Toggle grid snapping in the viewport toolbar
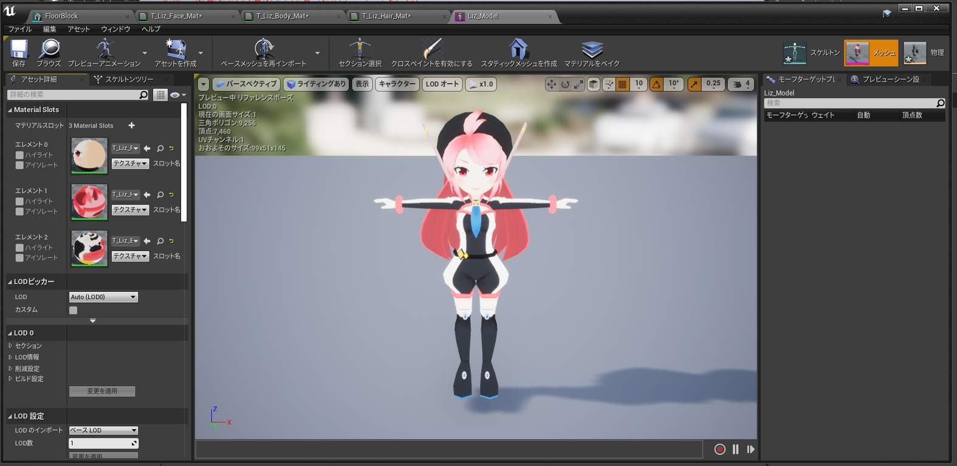 click(622, 84)
